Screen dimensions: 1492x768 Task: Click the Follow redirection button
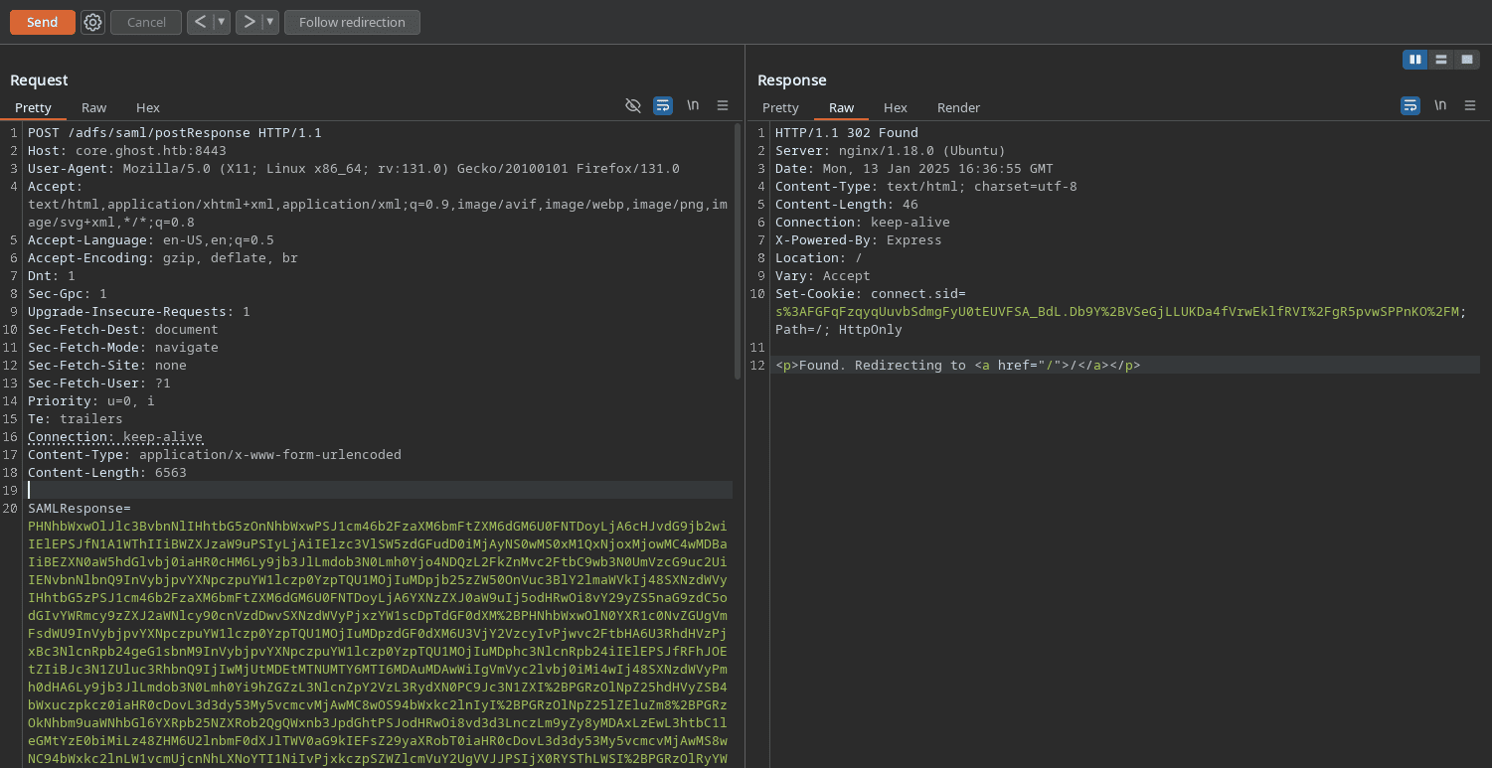click(352, 22)
